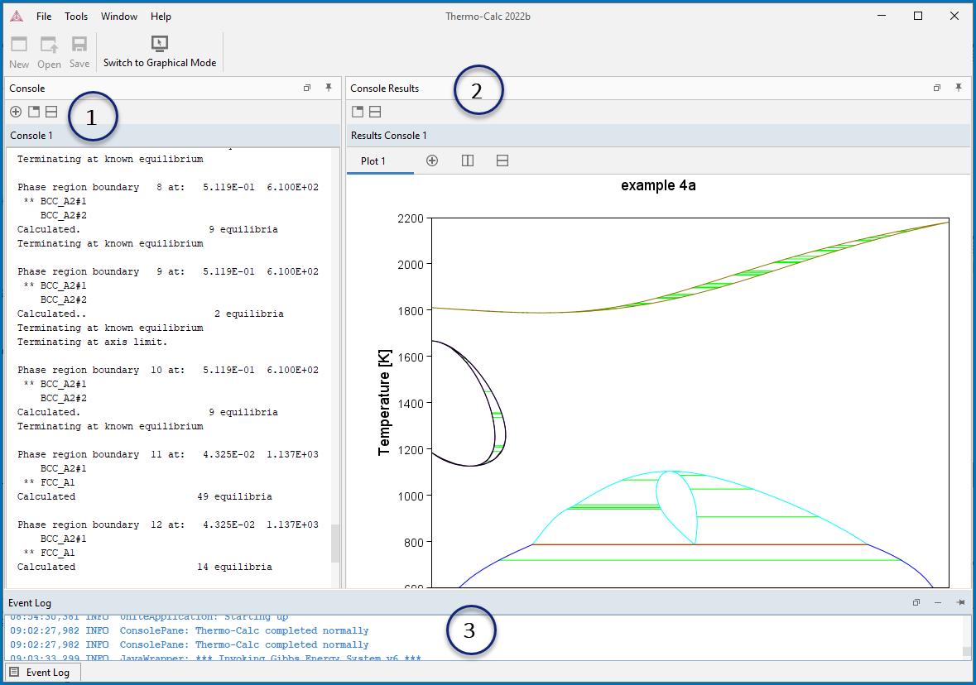
Task: Click split layout icon in Console panel
Action: (51, 112)
